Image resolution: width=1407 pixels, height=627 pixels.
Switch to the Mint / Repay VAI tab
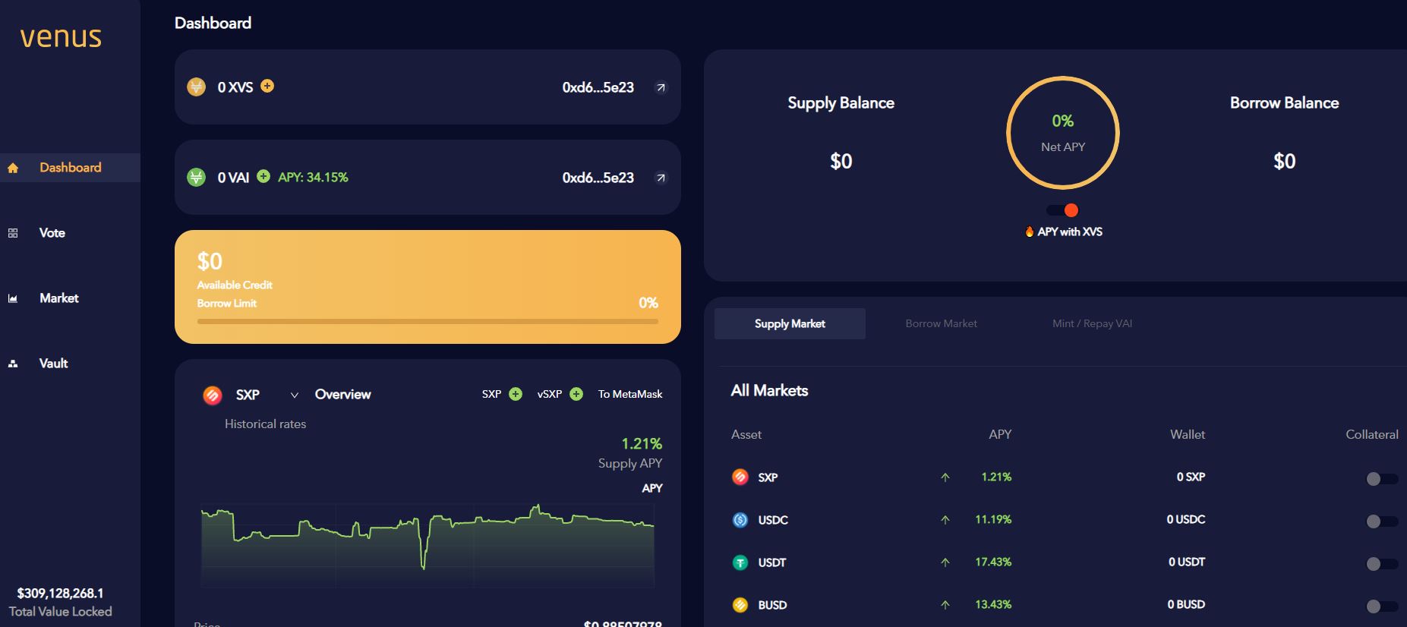[x=1092, y=323]
